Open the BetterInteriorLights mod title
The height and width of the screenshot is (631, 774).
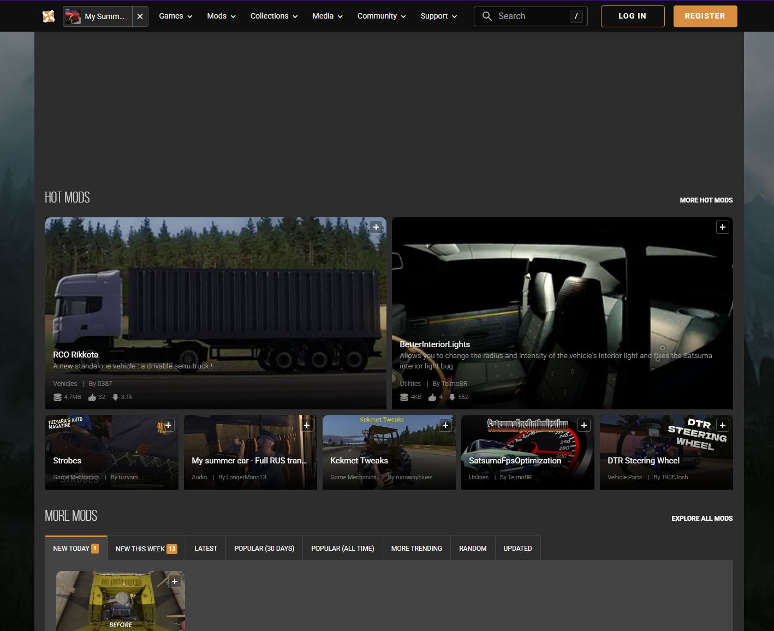[x=434, y=344]
